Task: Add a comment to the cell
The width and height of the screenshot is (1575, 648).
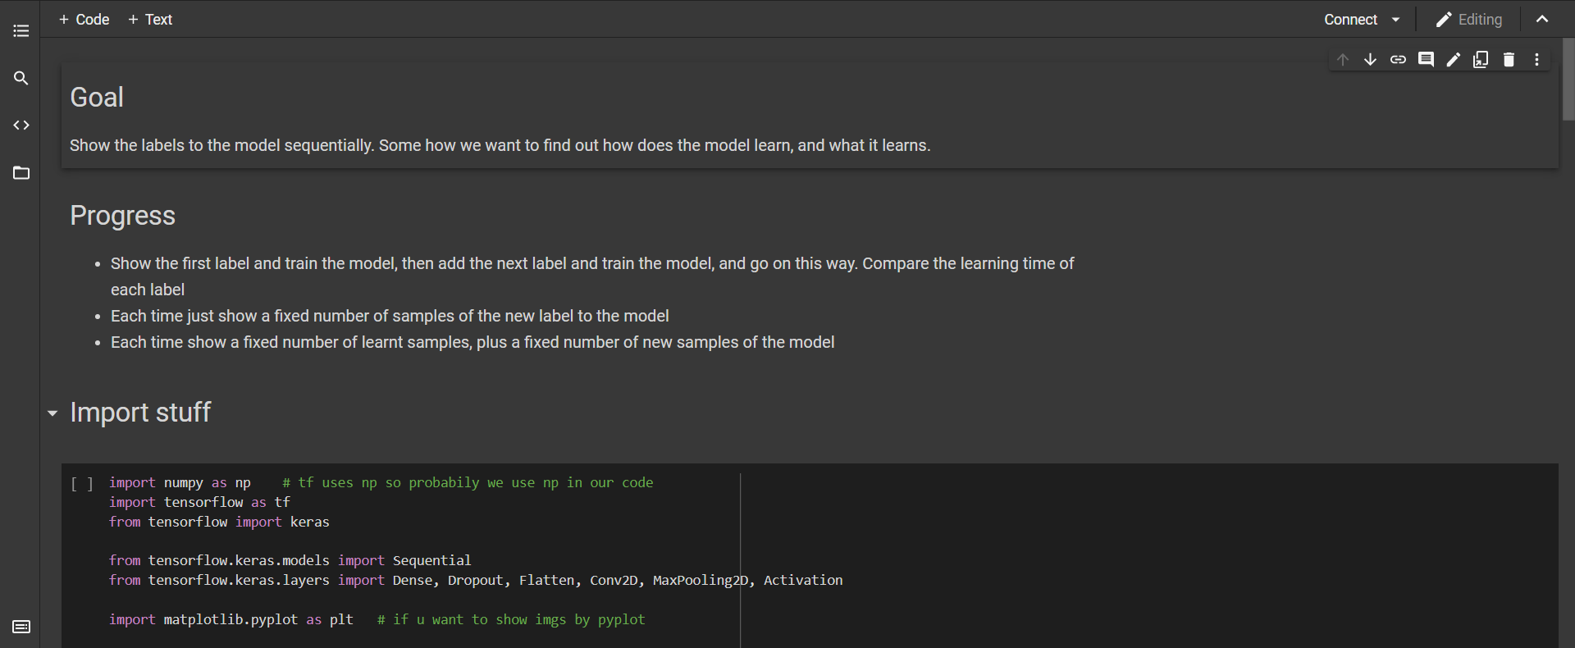Action: coord(1426,59)
